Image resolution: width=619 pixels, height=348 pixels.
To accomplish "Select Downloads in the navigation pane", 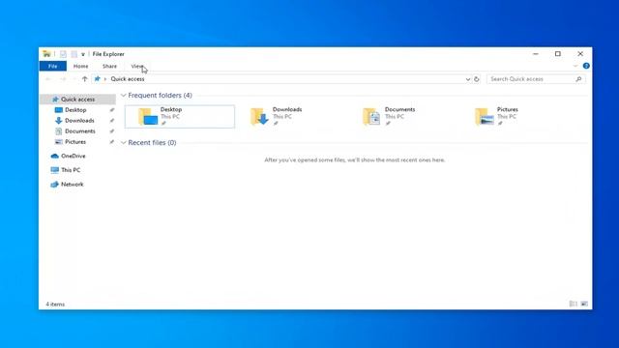I will [x=79, y=120].
